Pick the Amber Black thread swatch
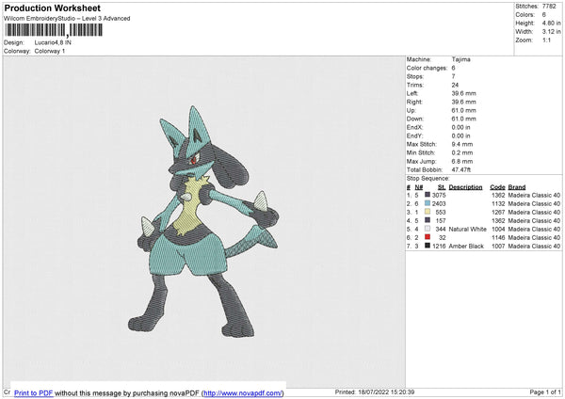This screenshot has width=565, height=399. coord(428,246)
